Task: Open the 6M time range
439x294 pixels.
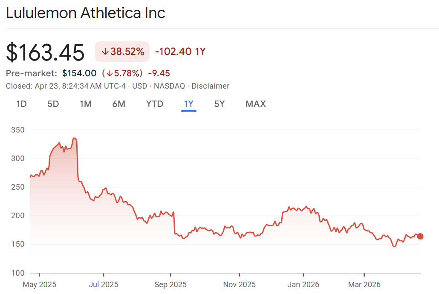Action: tap(118, 104)
